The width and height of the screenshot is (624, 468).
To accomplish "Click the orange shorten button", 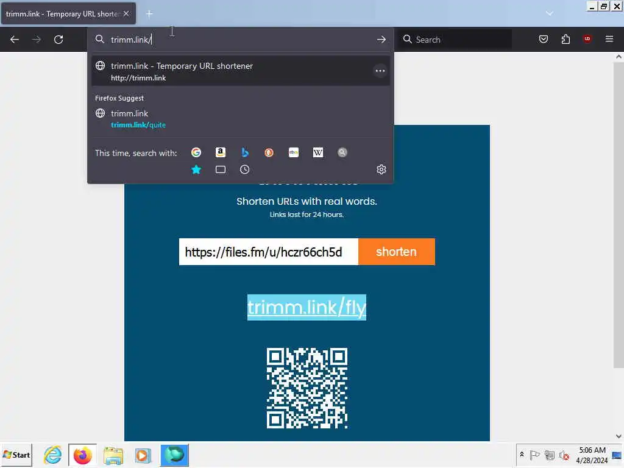I will [x=396, y=252].
